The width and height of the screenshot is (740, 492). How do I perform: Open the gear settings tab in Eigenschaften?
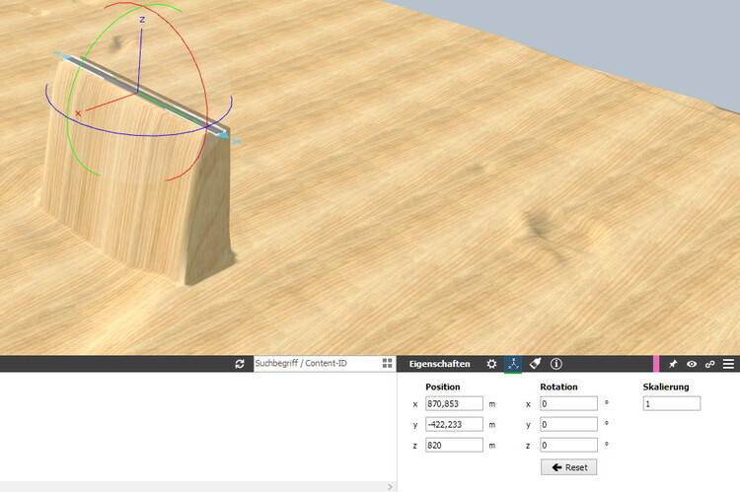[x=491, y=364]
